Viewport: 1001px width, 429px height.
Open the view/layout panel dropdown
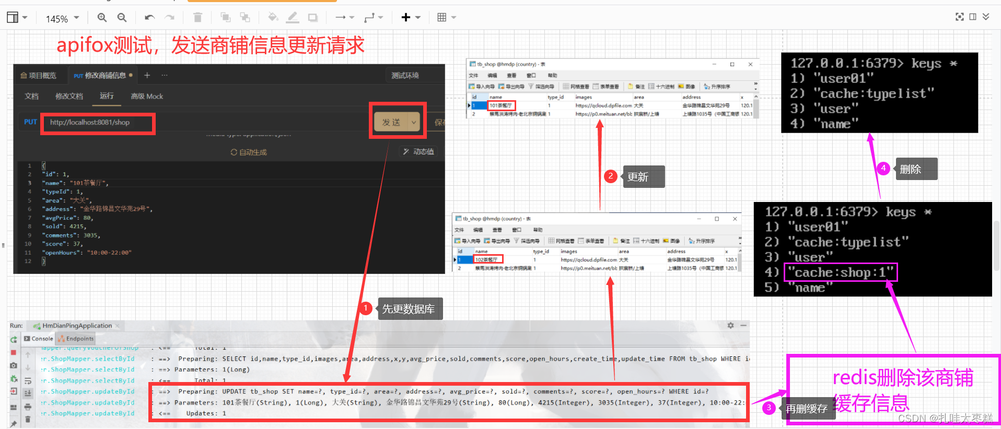point(17,18)
